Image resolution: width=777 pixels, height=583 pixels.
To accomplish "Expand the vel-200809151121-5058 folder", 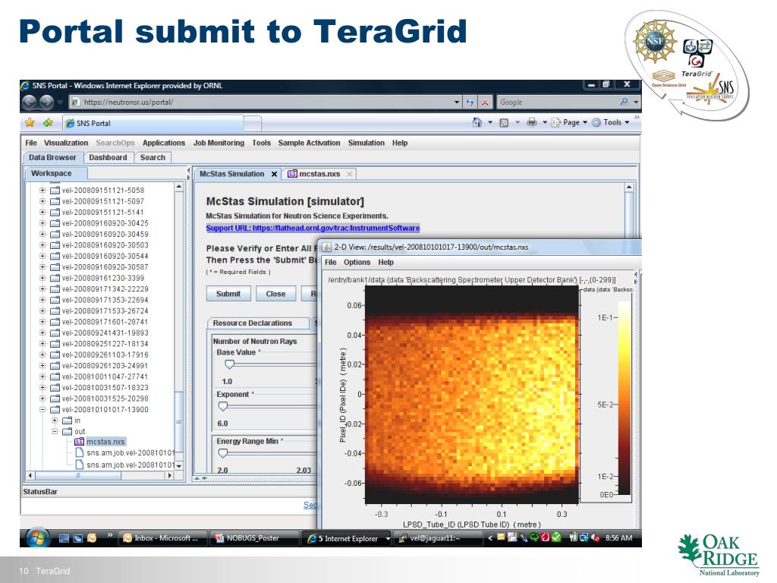I will (42, 191).
